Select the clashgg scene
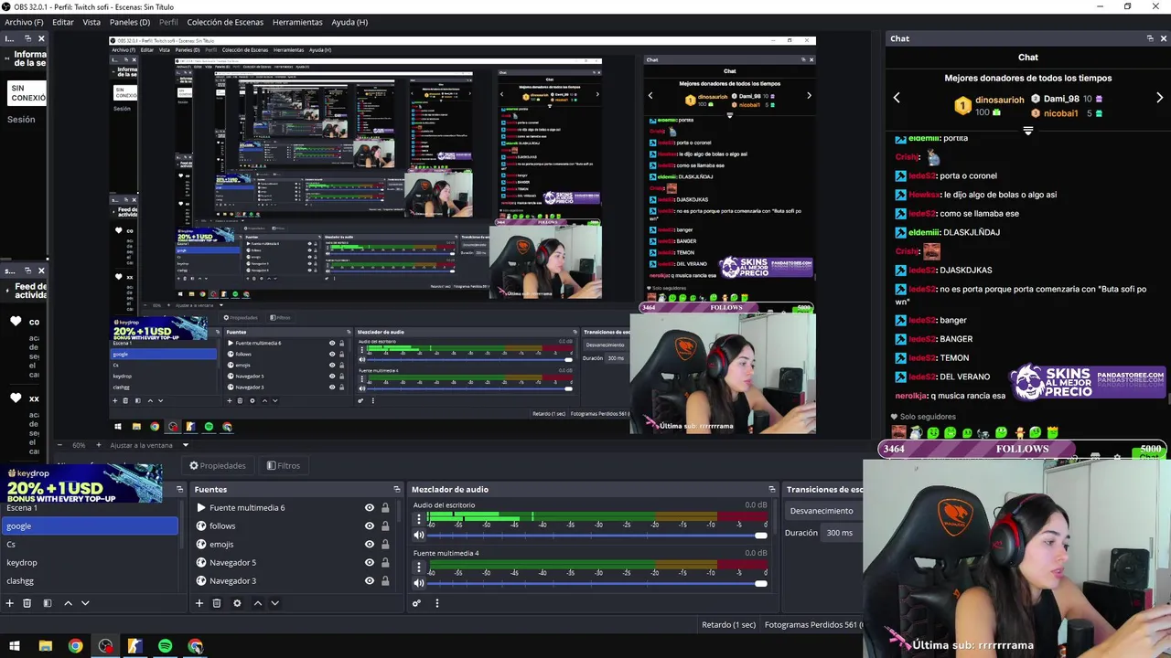1171x658 pixels. (90, 581)
